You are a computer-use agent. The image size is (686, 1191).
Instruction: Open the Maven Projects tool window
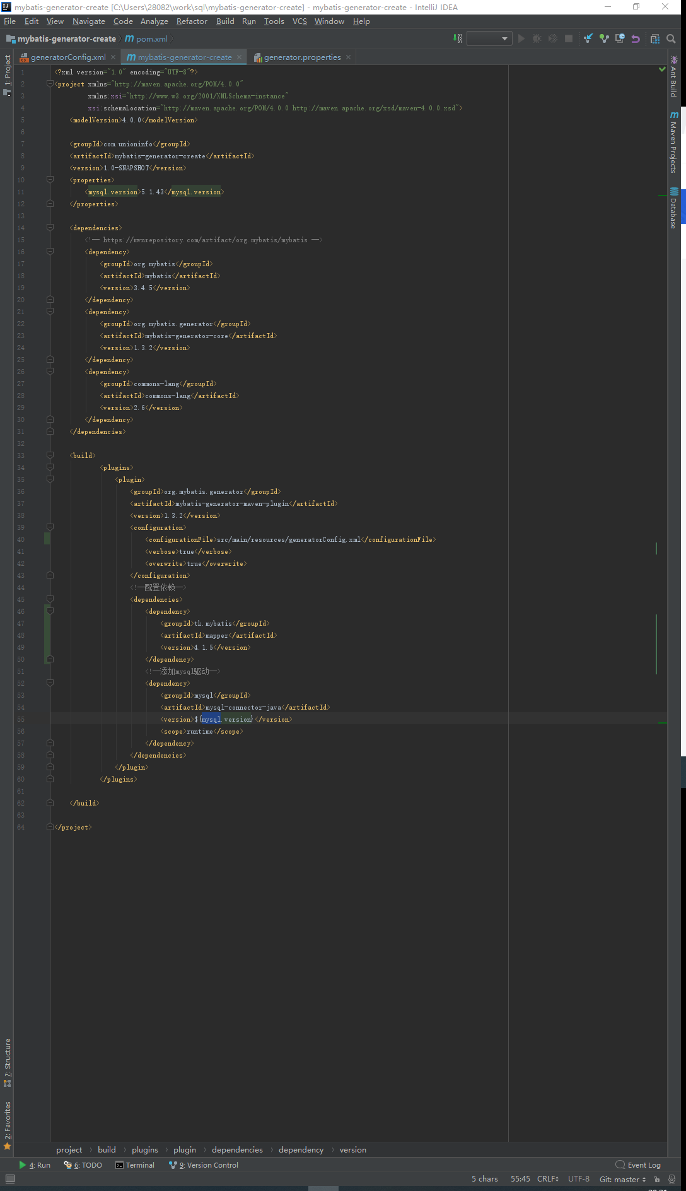[674, 142]
